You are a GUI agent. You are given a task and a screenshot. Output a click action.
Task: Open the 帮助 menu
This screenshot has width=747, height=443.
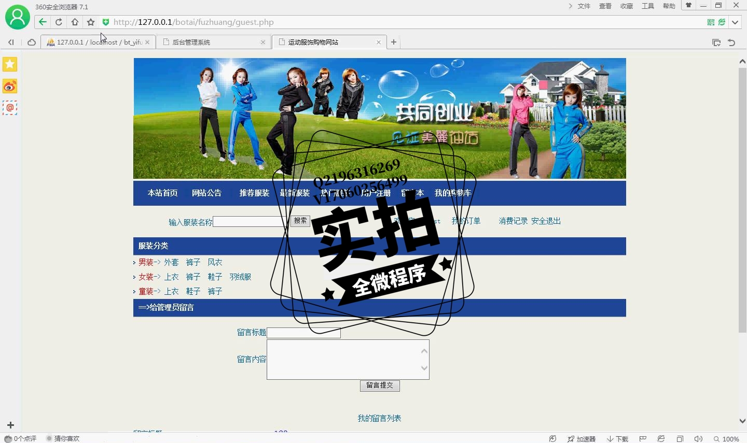tap(669, 6)
